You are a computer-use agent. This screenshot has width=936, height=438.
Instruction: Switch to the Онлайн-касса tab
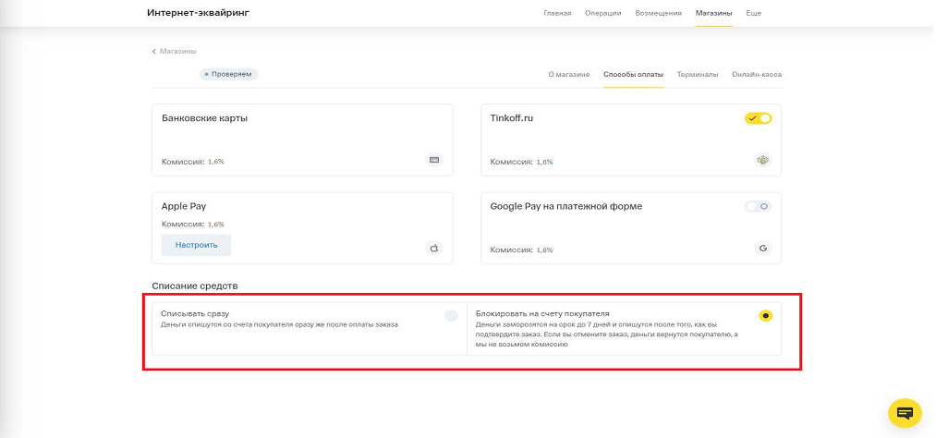pos(757,75)
